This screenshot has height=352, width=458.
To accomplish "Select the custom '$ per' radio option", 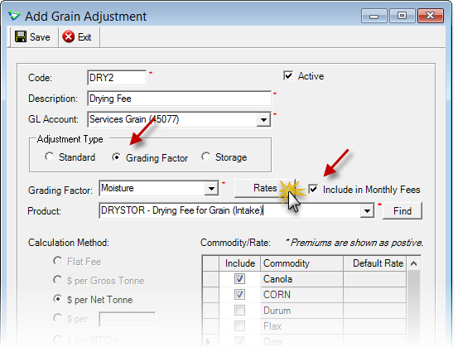I will [x=57, y=318].
